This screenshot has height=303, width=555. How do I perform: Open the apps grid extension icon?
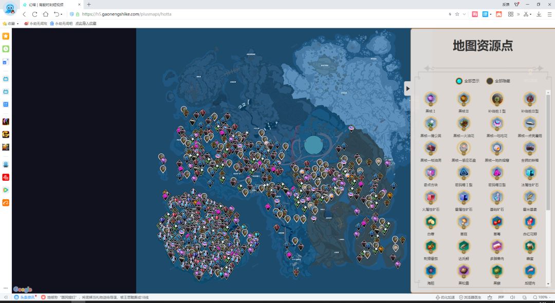coord(510,14)
